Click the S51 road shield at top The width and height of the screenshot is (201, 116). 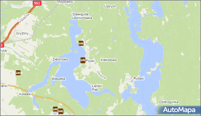click(37, 3)
